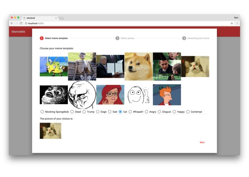Click the site info icon in the address bar
The image size is (249, 177).
click(26, 23)
